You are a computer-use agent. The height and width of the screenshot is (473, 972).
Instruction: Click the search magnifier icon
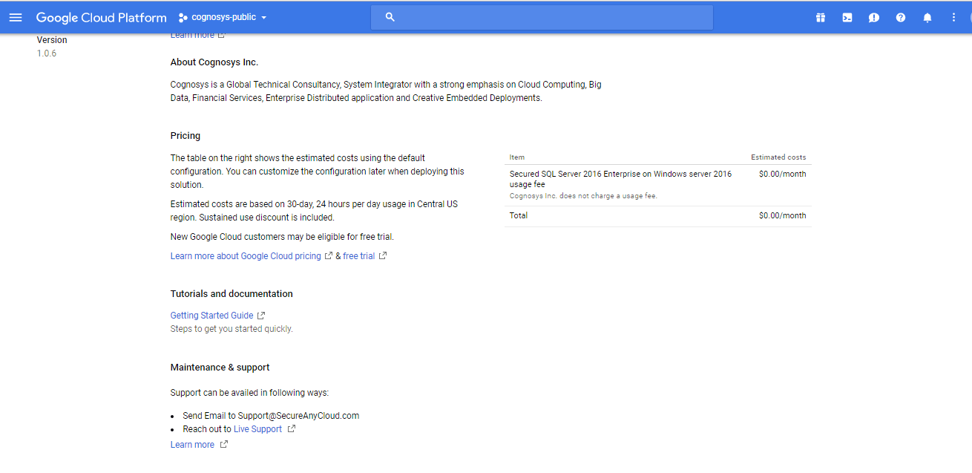coord(390,17)
